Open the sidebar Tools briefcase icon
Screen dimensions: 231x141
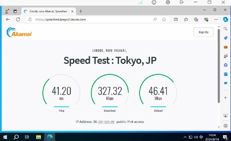[226, 47]
